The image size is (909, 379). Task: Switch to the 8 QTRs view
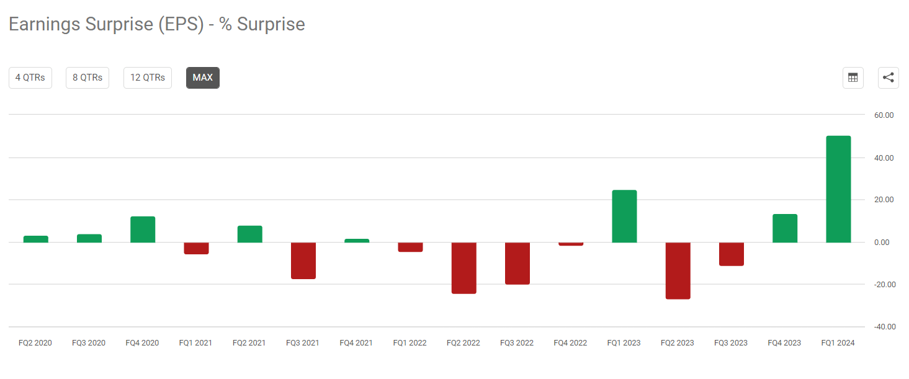[x=87, y=78]
